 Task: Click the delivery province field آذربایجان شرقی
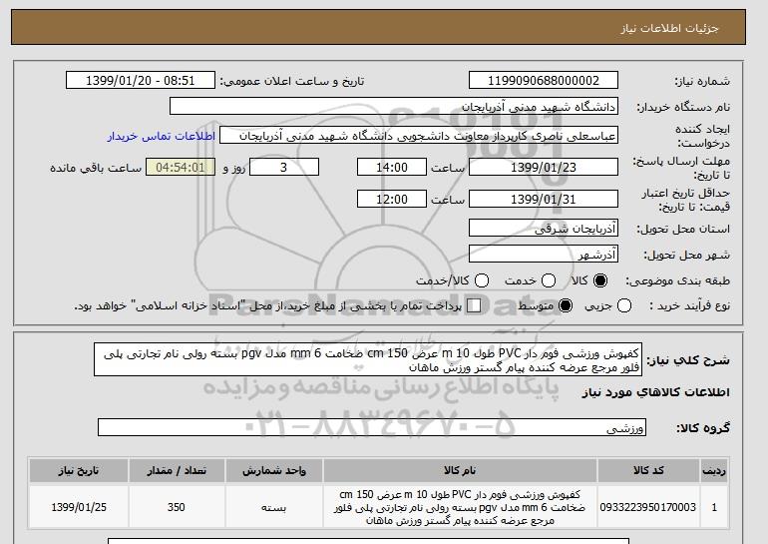544,228
